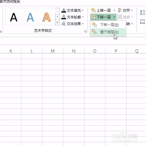Click the Align (对齐) icon
Image resolution: width=146 pixels, height=146 pixels.
click(x=120, y=10)
